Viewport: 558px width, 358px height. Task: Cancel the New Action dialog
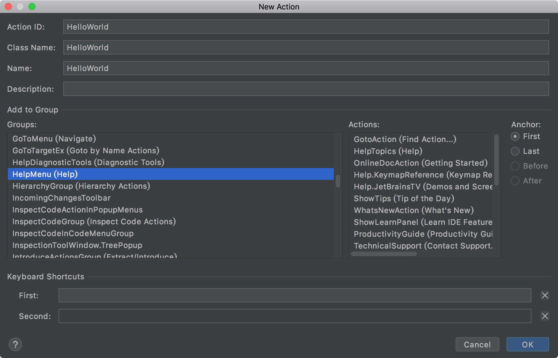[x=477, y=344]
